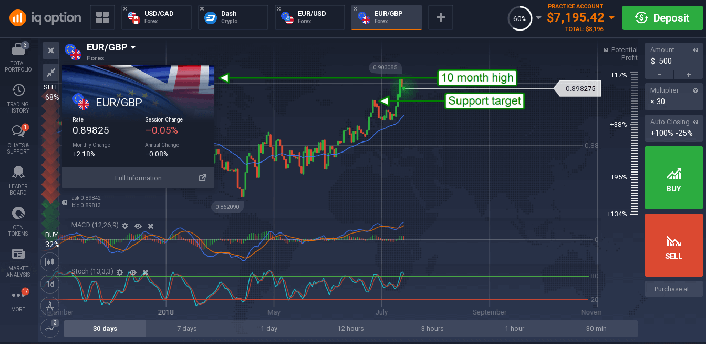Open the chart type candlestick button

point(51,261)
